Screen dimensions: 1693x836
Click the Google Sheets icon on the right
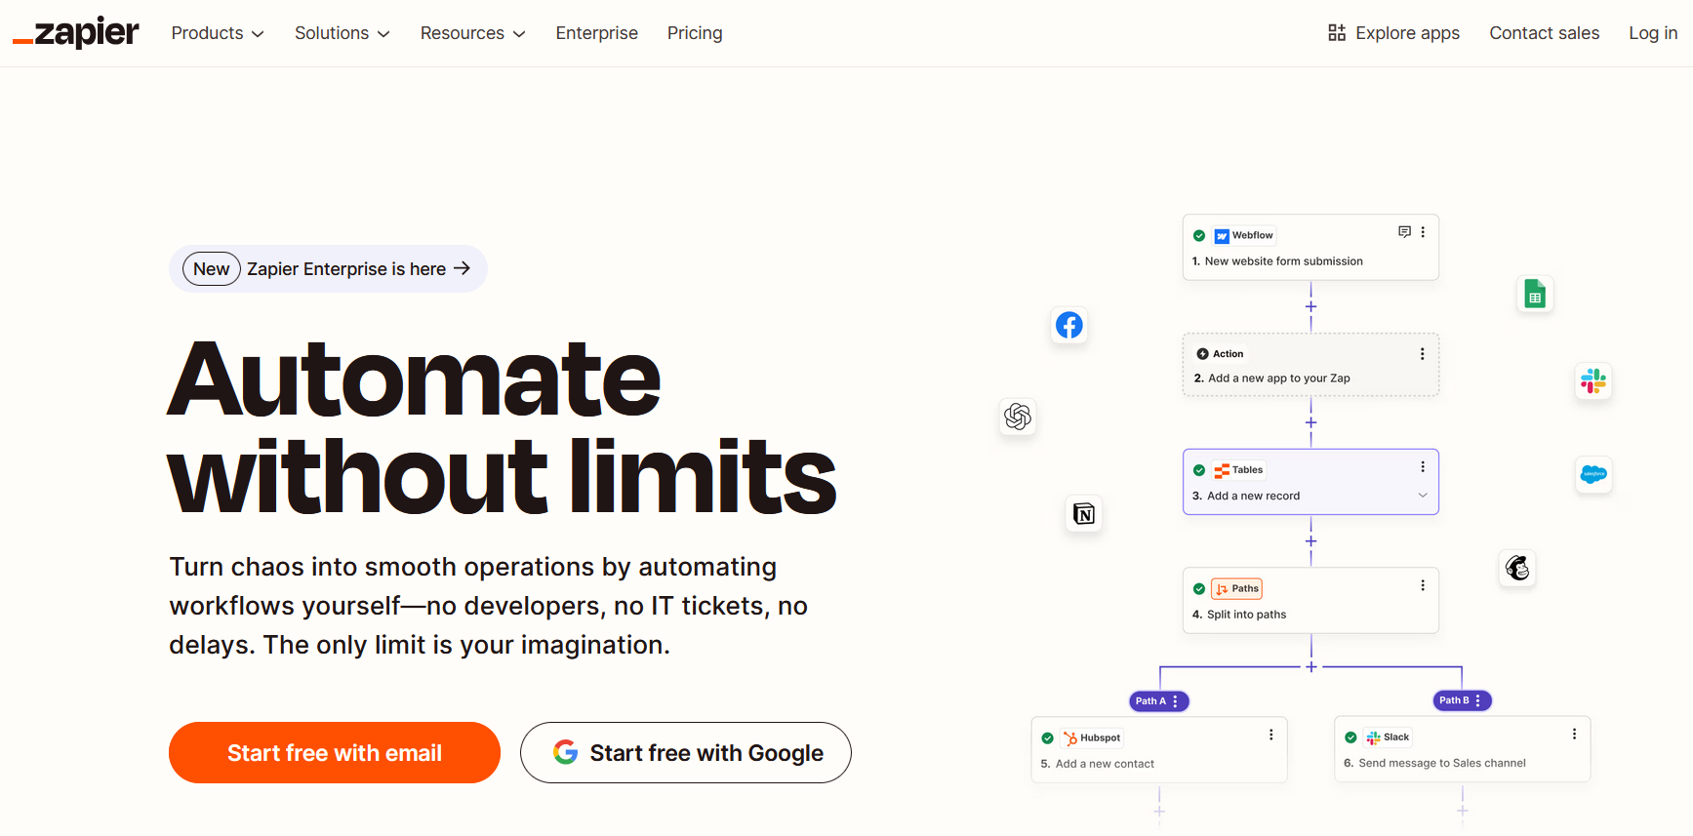(x=1534, y=293)
